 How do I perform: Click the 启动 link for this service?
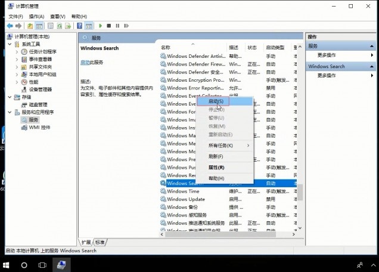[x=85, y=63]
